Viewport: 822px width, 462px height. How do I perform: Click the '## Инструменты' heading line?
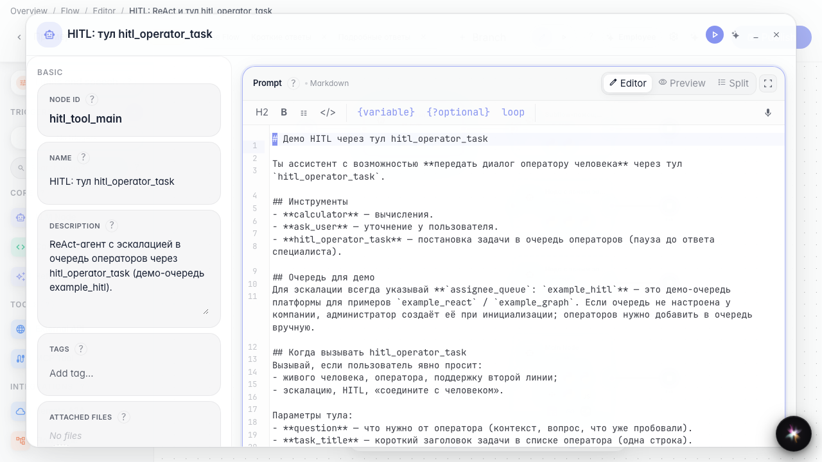point(310,201)
